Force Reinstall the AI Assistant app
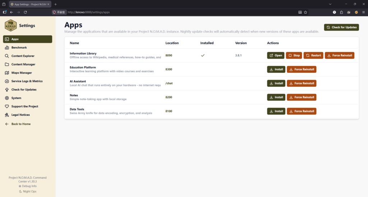 [x=302, y=83]
